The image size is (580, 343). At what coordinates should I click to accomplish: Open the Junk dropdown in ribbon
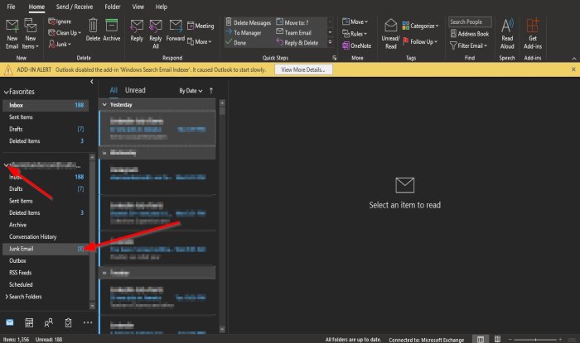[x=60, y=45]
